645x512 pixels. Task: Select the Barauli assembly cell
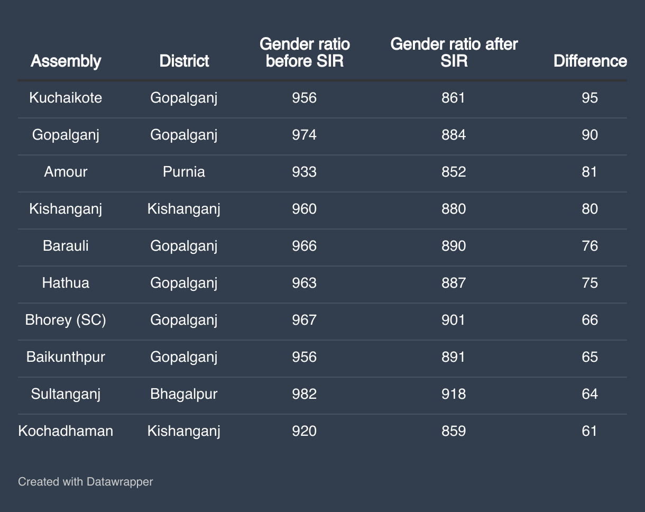click(x=66, y=246)
